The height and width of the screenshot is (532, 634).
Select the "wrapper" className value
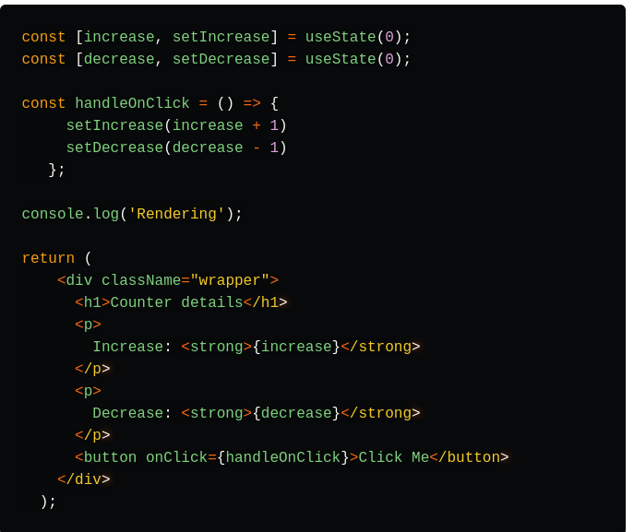pos(230,280)
